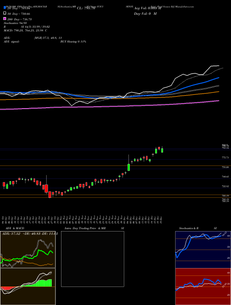Click the ADX line chart panel
Image resolution: width=231 pixels, height=305 pixels.
[x=28, y=250]
